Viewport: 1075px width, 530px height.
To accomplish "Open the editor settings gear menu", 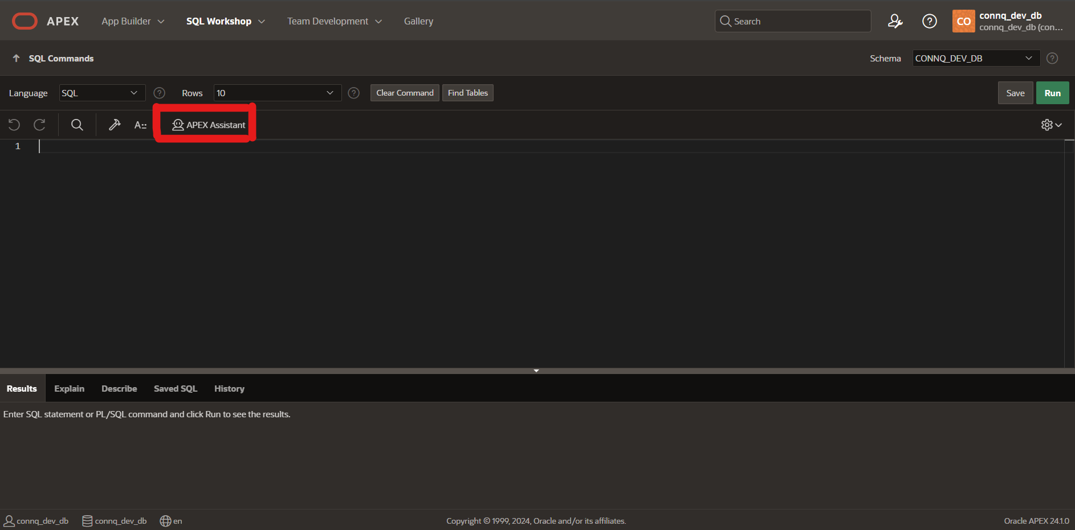I will coord(1050,125).
